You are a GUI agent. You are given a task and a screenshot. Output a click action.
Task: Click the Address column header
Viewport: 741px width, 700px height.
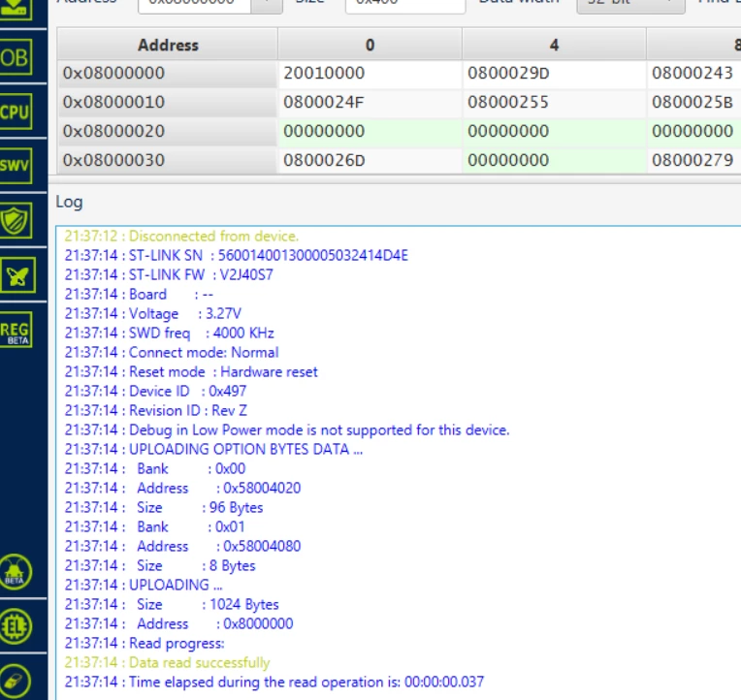coord(167,45)
